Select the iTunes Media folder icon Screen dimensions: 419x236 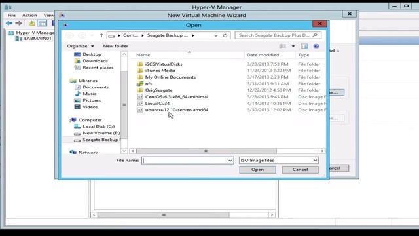(x=139, y=71)
